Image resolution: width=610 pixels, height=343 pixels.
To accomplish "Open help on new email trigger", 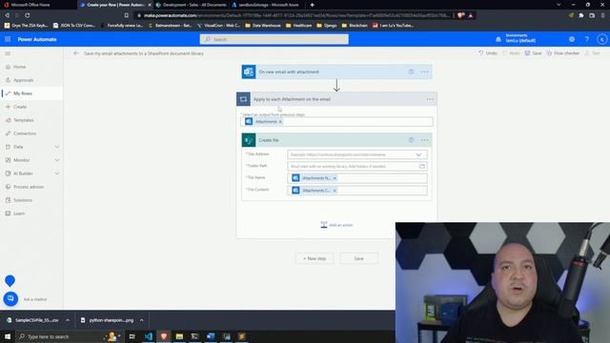I will [411, 72].
